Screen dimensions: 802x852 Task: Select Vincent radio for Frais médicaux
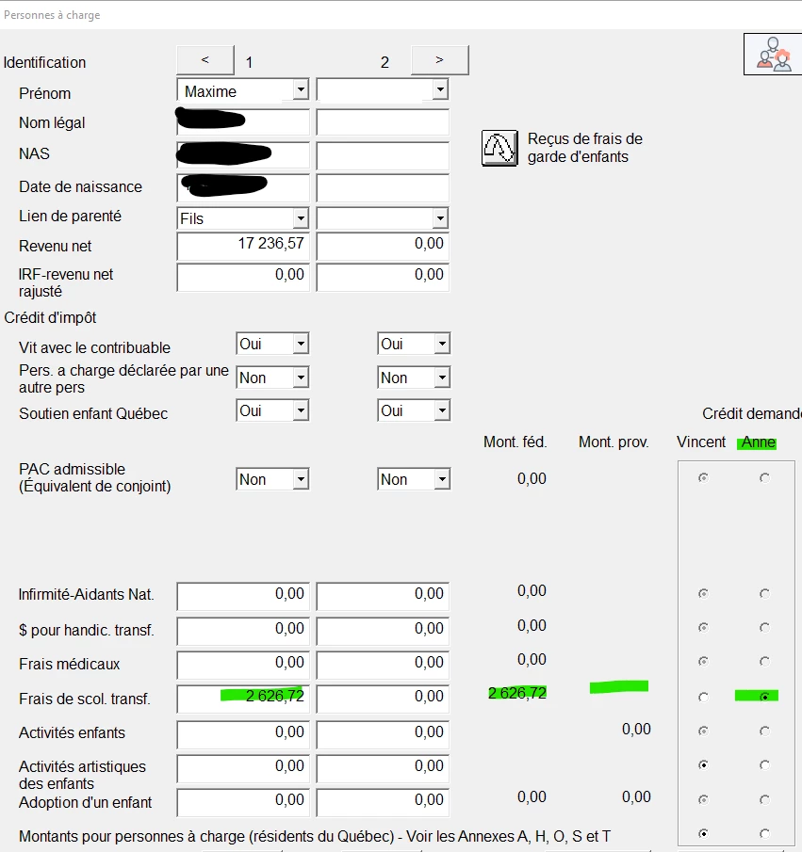[x=704, y=661]
